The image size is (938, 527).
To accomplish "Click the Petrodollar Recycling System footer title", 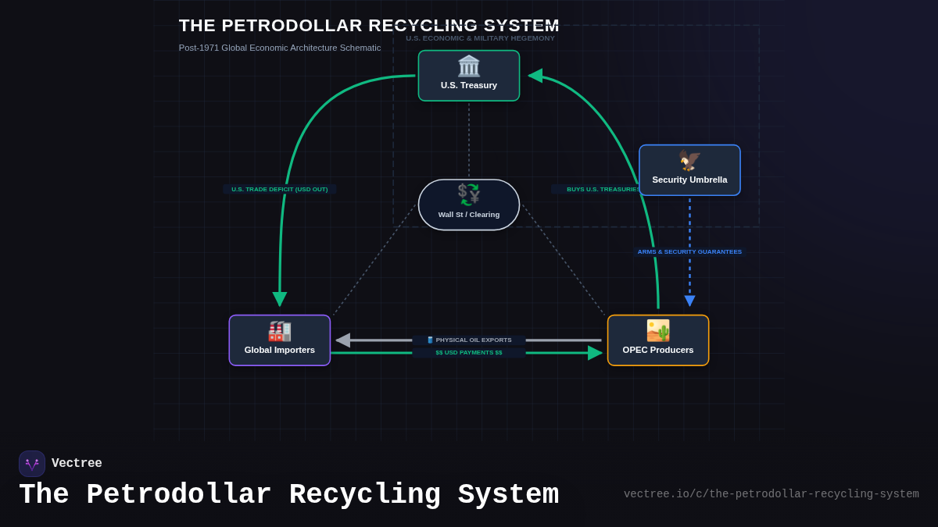I will [290, 494].
